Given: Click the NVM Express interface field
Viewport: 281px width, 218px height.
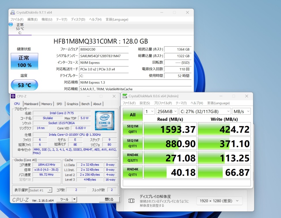Looking at the screenshot, I should point(104,62).
